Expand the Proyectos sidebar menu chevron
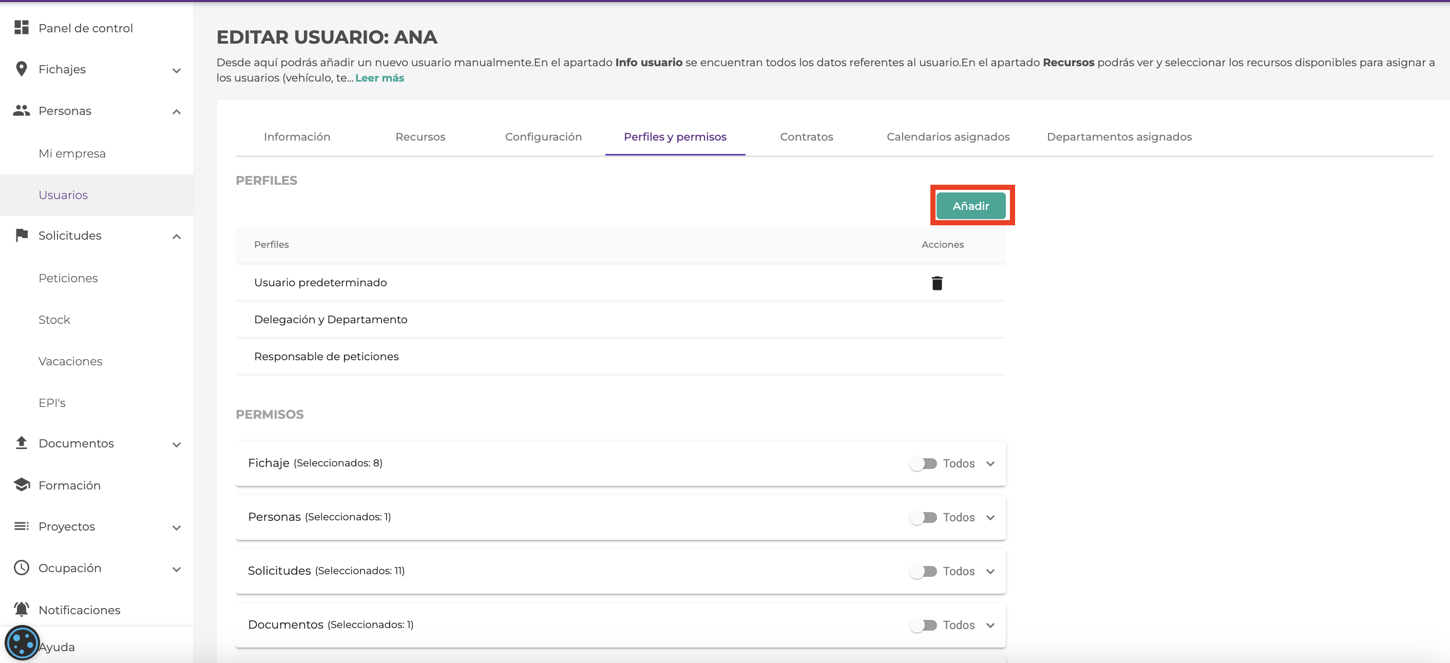The width and height of the screenshot is (1450, 663). [x=176, y=528]
